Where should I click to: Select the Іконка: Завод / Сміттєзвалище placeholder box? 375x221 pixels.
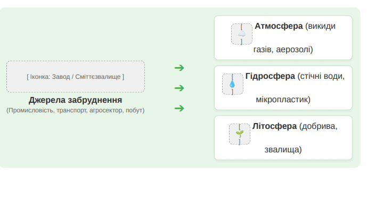point(76,77)
